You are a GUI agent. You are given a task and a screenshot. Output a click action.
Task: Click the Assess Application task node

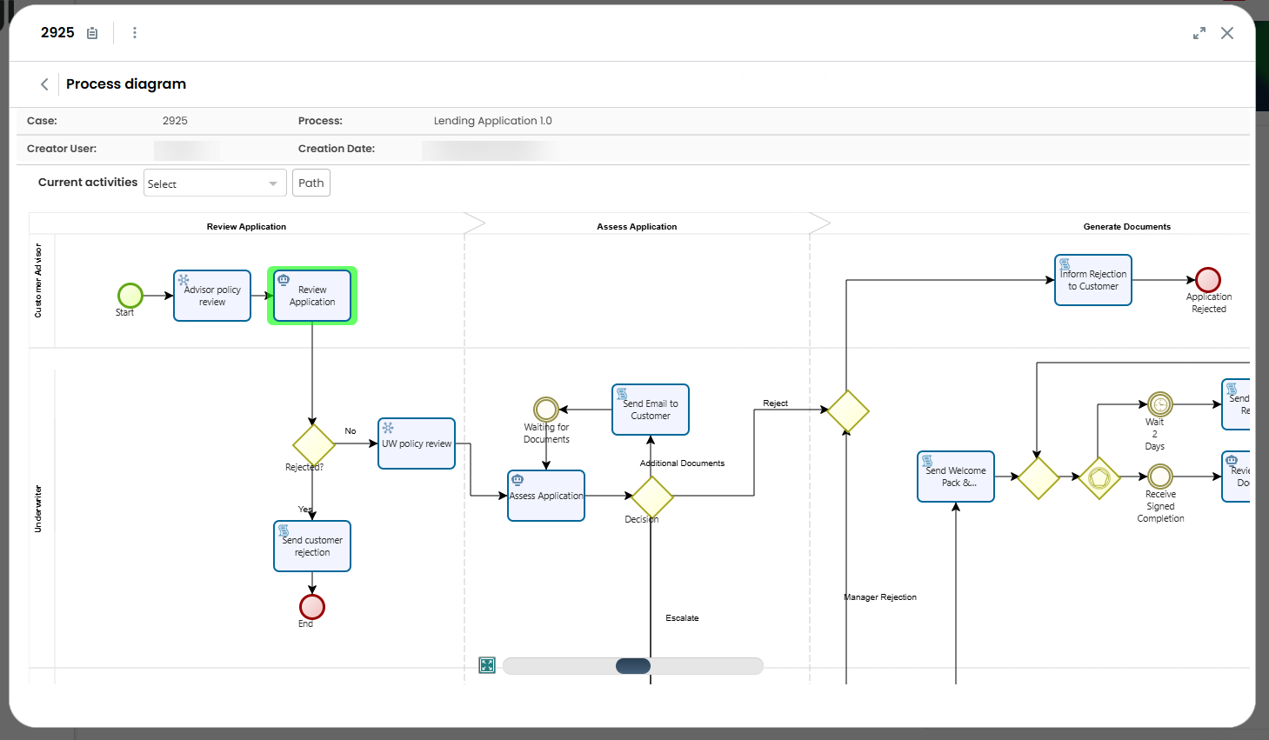[545, 495]
